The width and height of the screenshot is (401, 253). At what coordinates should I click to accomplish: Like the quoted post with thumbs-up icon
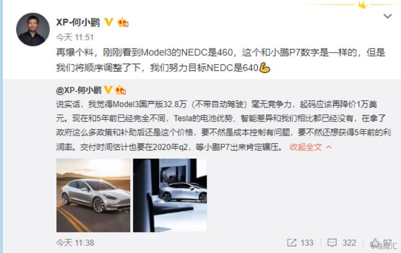(x=375, y=242)
